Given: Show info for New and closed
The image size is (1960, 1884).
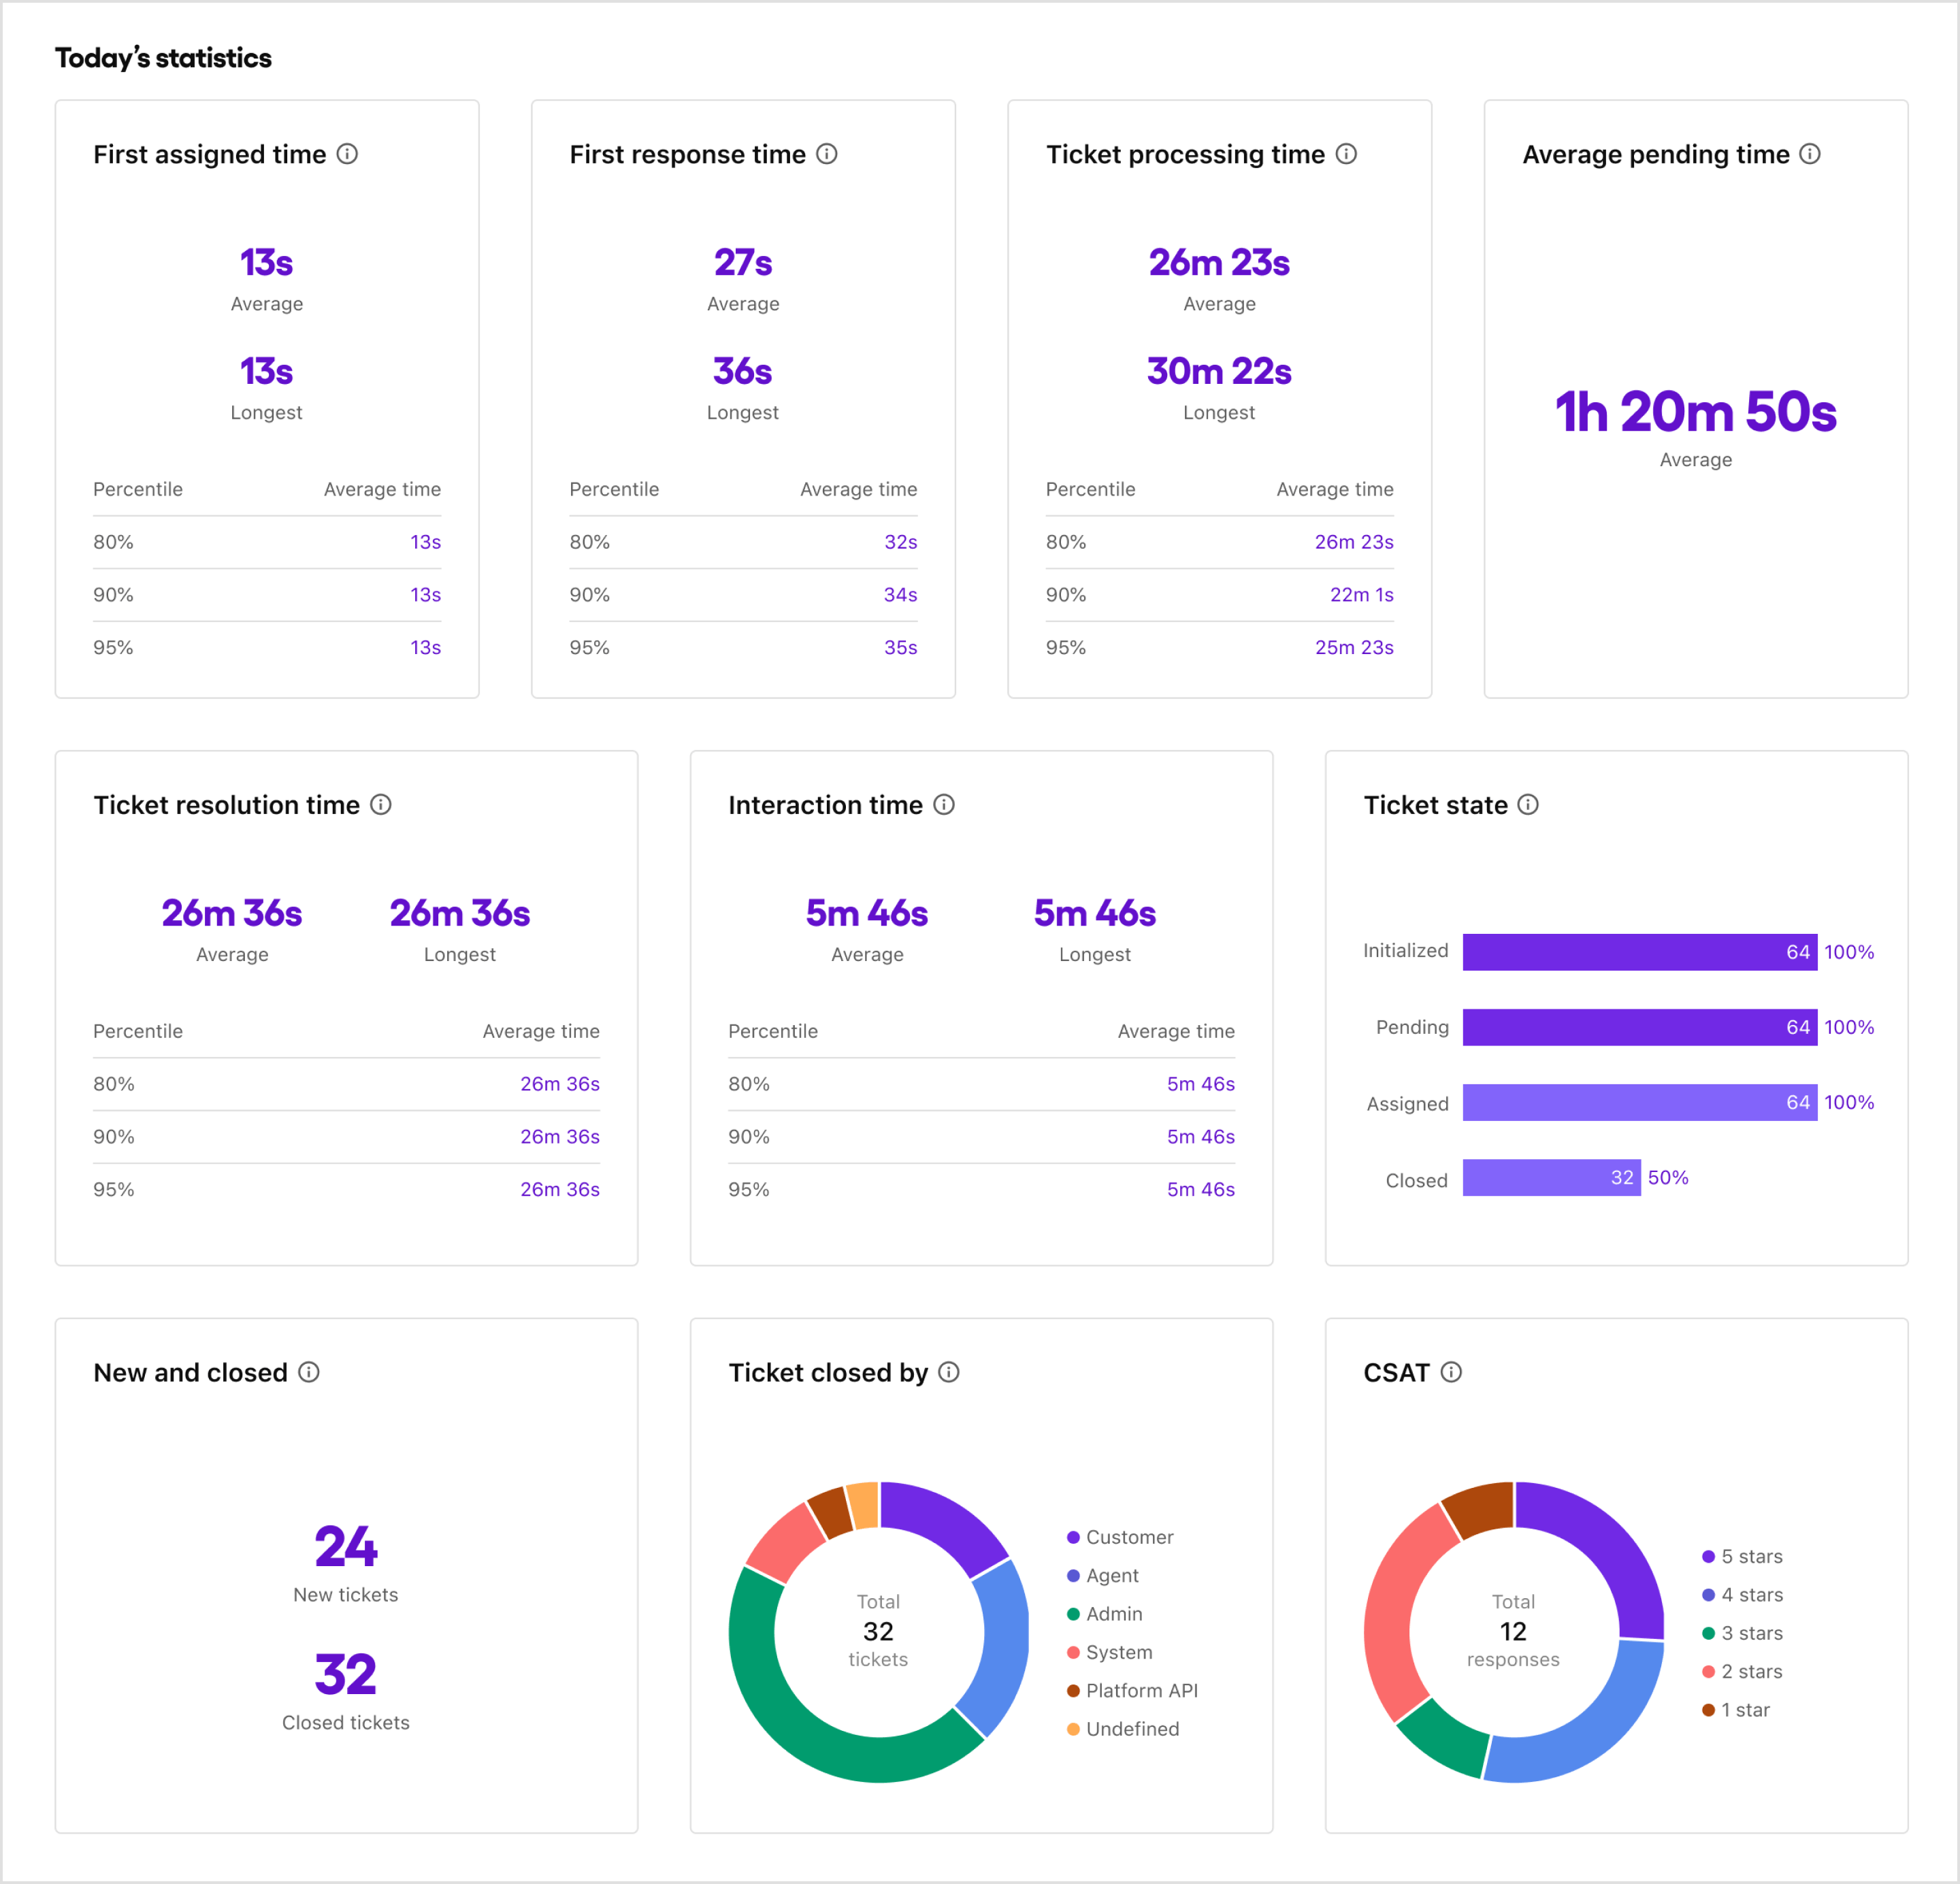Looking at the screenshot, I should [x=309, y=1372].
